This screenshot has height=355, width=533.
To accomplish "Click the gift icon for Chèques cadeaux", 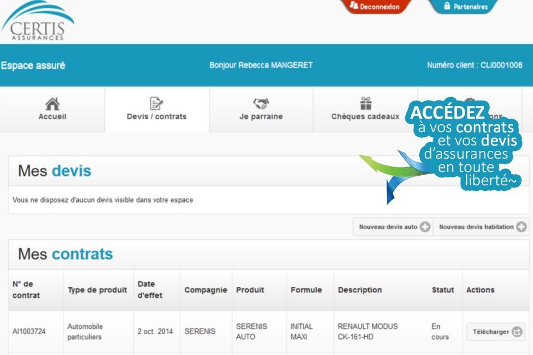I will pyautogui.click(x=366, y=103).
